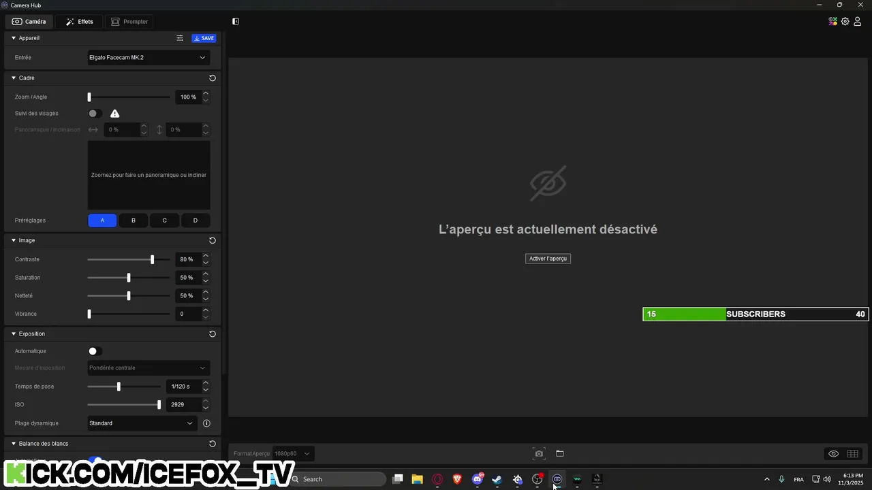872x490 pixels.
Task: Switch to the Prompter tab
Action: [129, 22]
